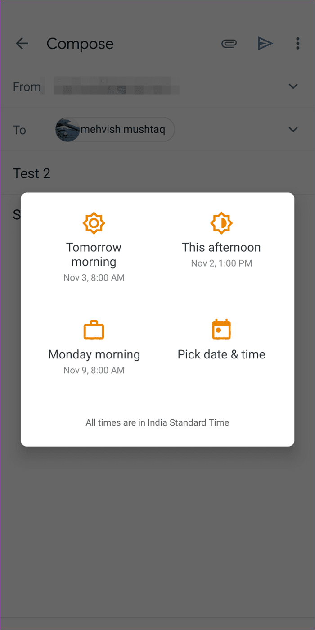Choose This afternoon schedule option
The image size is (315, 630).
point(221,240)
